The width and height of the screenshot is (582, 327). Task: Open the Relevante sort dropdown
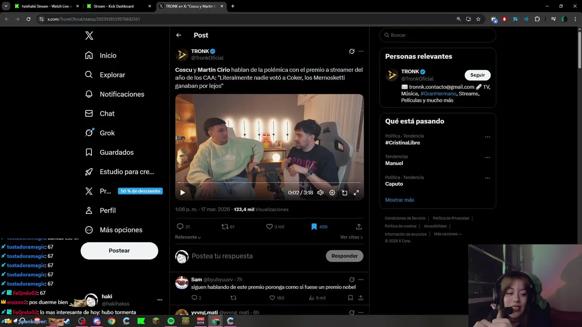188,237
